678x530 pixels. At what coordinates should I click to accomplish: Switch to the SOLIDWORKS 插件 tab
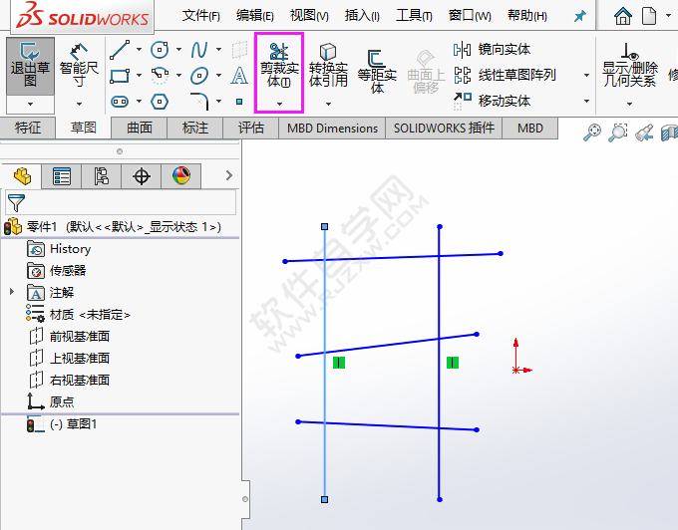[444, 128]
